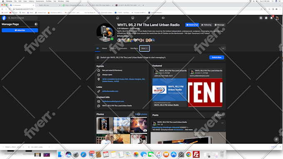Image resolution: width=283 pixels, height=159 pixels.
Task: Open the first photo in the Photos grid
Action: coord(105,125)
